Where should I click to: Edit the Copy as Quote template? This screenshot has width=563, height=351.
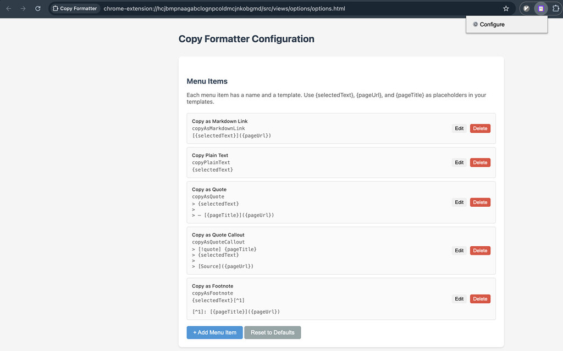459,202
